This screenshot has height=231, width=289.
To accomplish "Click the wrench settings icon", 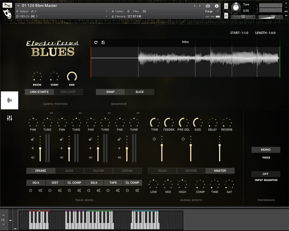I will [x=7, y=5].
